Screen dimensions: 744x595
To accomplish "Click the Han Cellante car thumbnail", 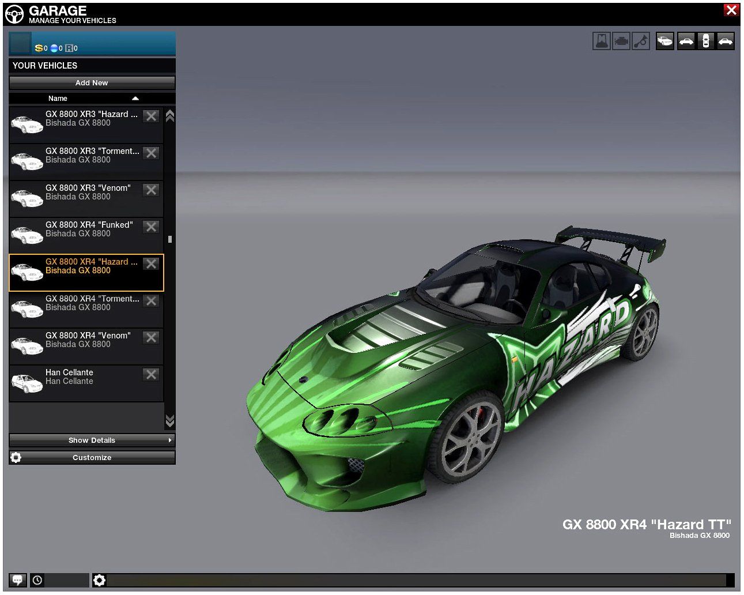I will pos(27,383).
